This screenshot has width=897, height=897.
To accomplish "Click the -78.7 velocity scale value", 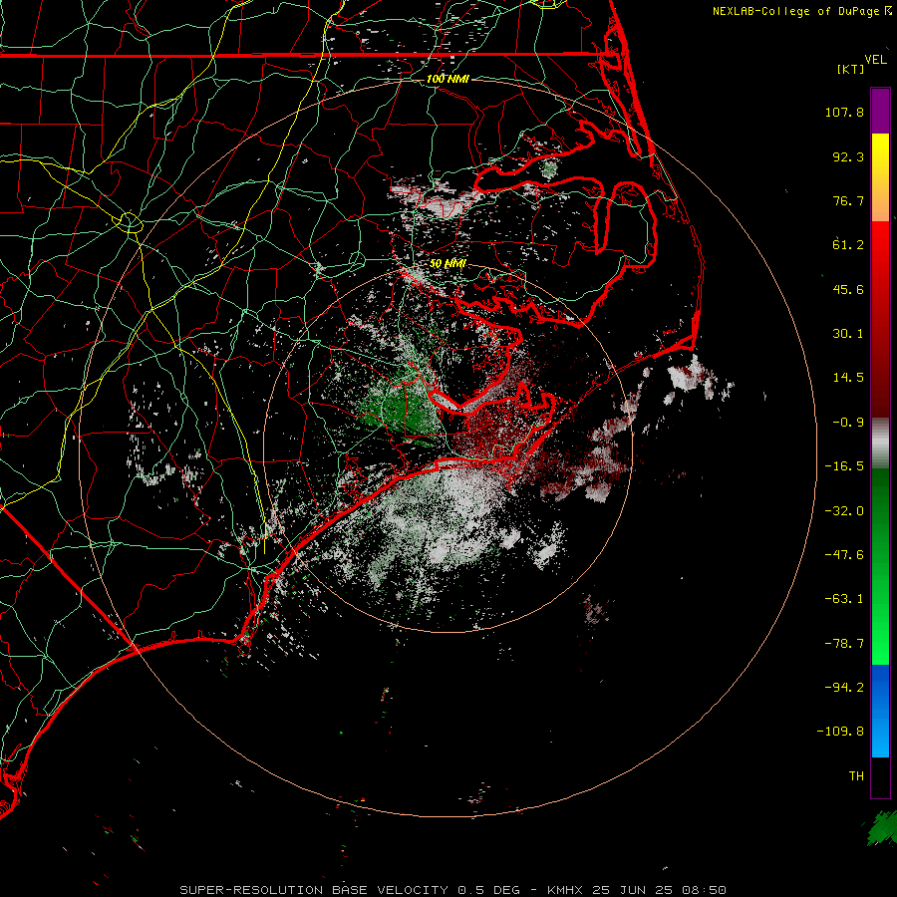I will point(844,644).
